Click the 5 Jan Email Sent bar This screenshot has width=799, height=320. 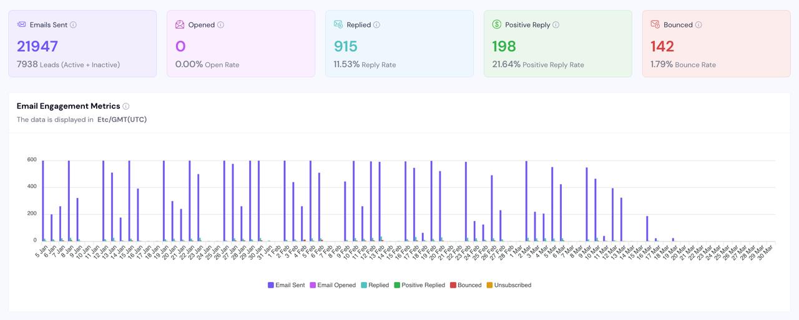[43, 200]
